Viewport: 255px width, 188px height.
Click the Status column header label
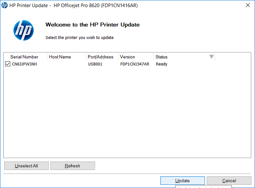[x=161, y=57]
